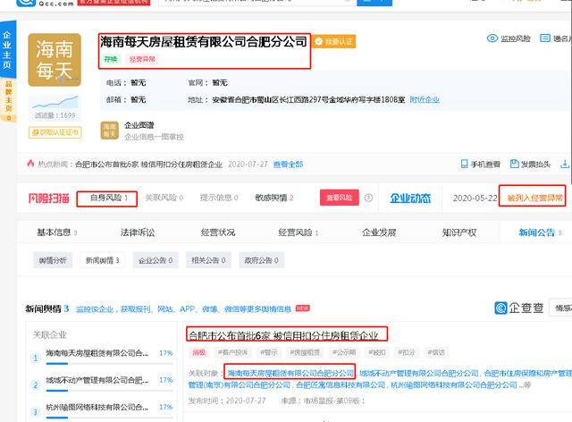Switch to 法律诉讼 tab

[x=138, y=232]
